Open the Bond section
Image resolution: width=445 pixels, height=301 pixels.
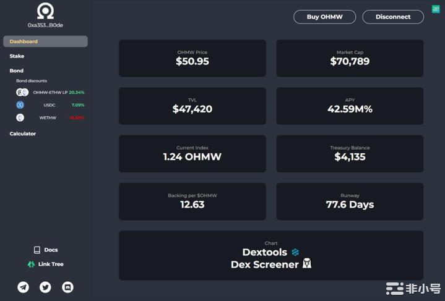coord(17,70)
